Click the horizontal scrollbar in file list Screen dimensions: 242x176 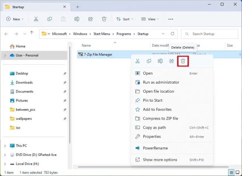point(153,167)
